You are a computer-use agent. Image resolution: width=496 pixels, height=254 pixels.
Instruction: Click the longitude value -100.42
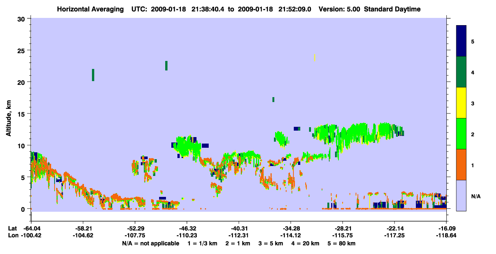(31, 235)
